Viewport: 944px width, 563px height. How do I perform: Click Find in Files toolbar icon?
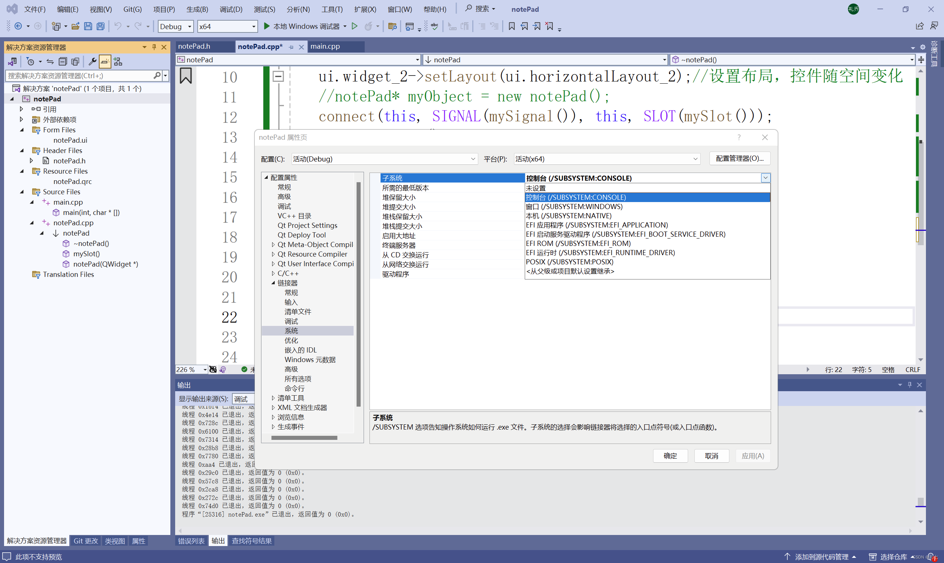point(392,26)
